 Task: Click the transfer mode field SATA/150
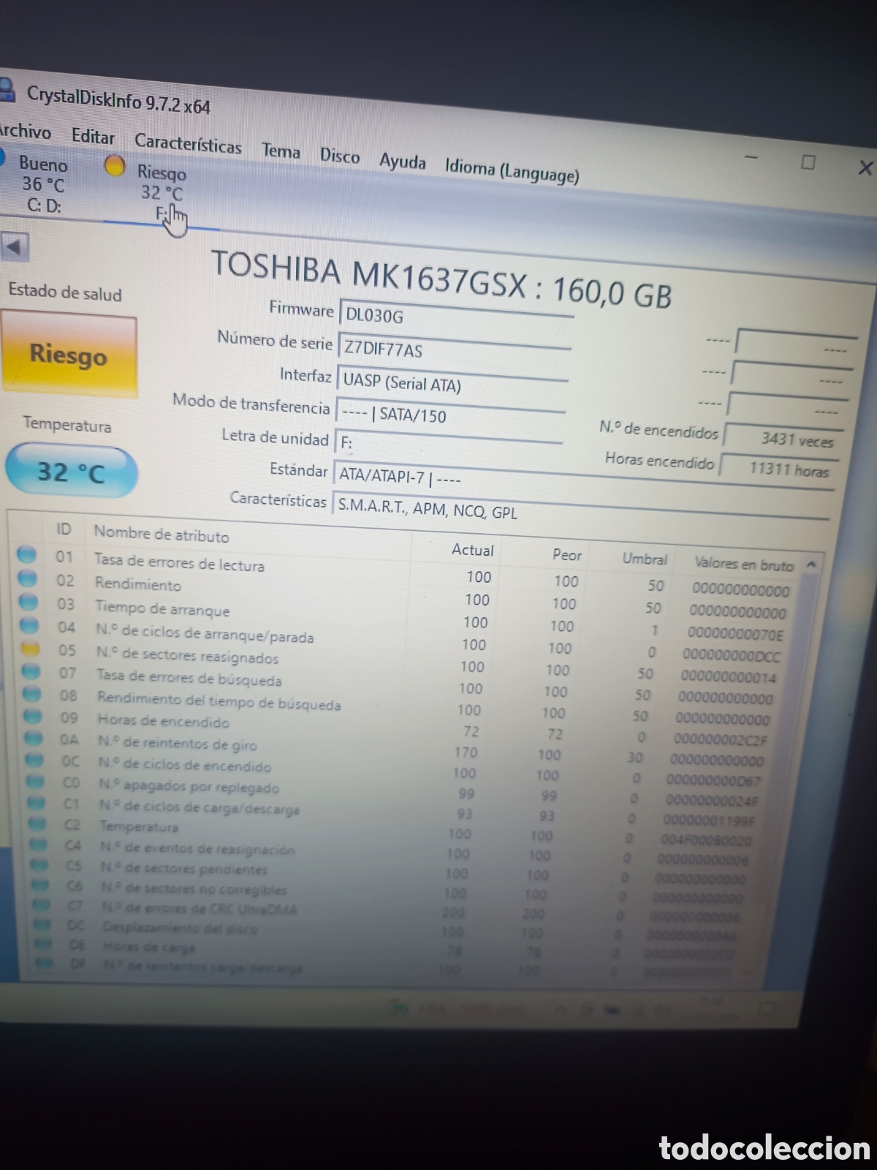(x=450, y=415)
